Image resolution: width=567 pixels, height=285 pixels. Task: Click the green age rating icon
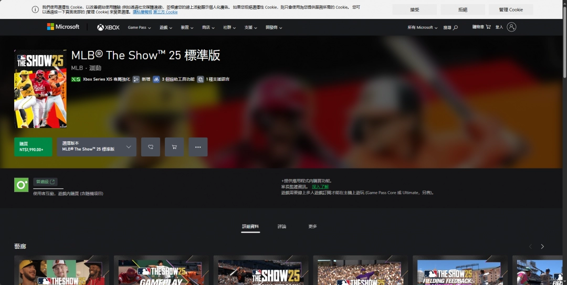[x=22, y=185]
